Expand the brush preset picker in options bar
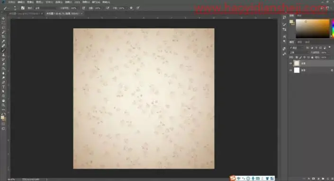 pyautogui.click(x=15, y=8)
